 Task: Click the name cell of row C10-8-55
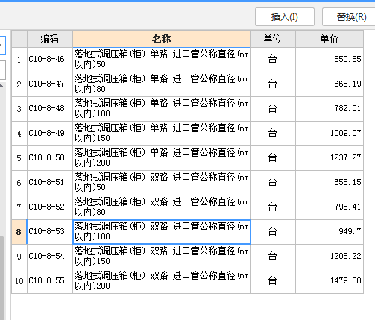pos(162,281)
